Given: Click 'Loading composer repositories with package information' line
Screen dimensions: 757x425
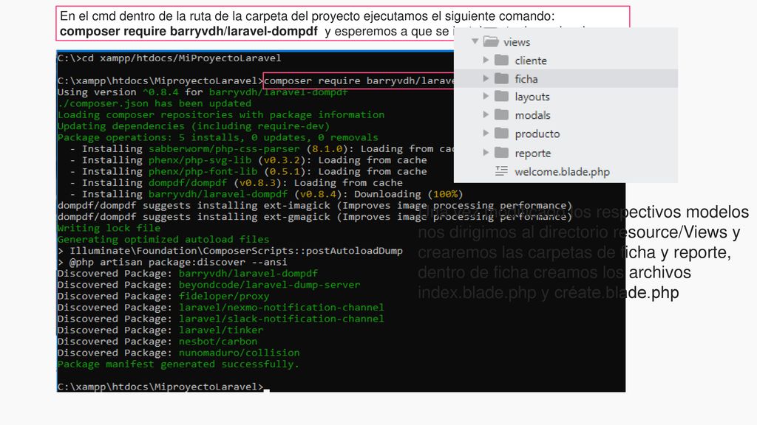Looking at the screenshot, I should [221, 114].
